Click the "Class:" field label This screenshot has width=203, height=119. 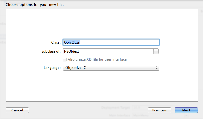pyautogui.click(x=56, y=43)
